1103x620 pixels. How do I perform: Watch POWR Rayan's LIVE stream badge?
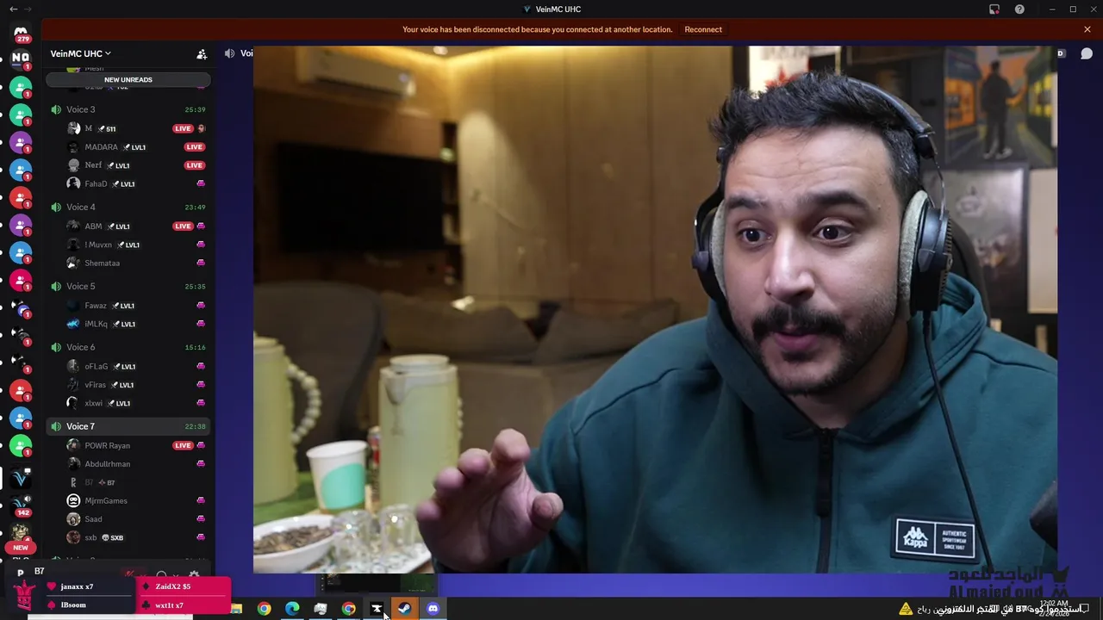coord(183,446)
